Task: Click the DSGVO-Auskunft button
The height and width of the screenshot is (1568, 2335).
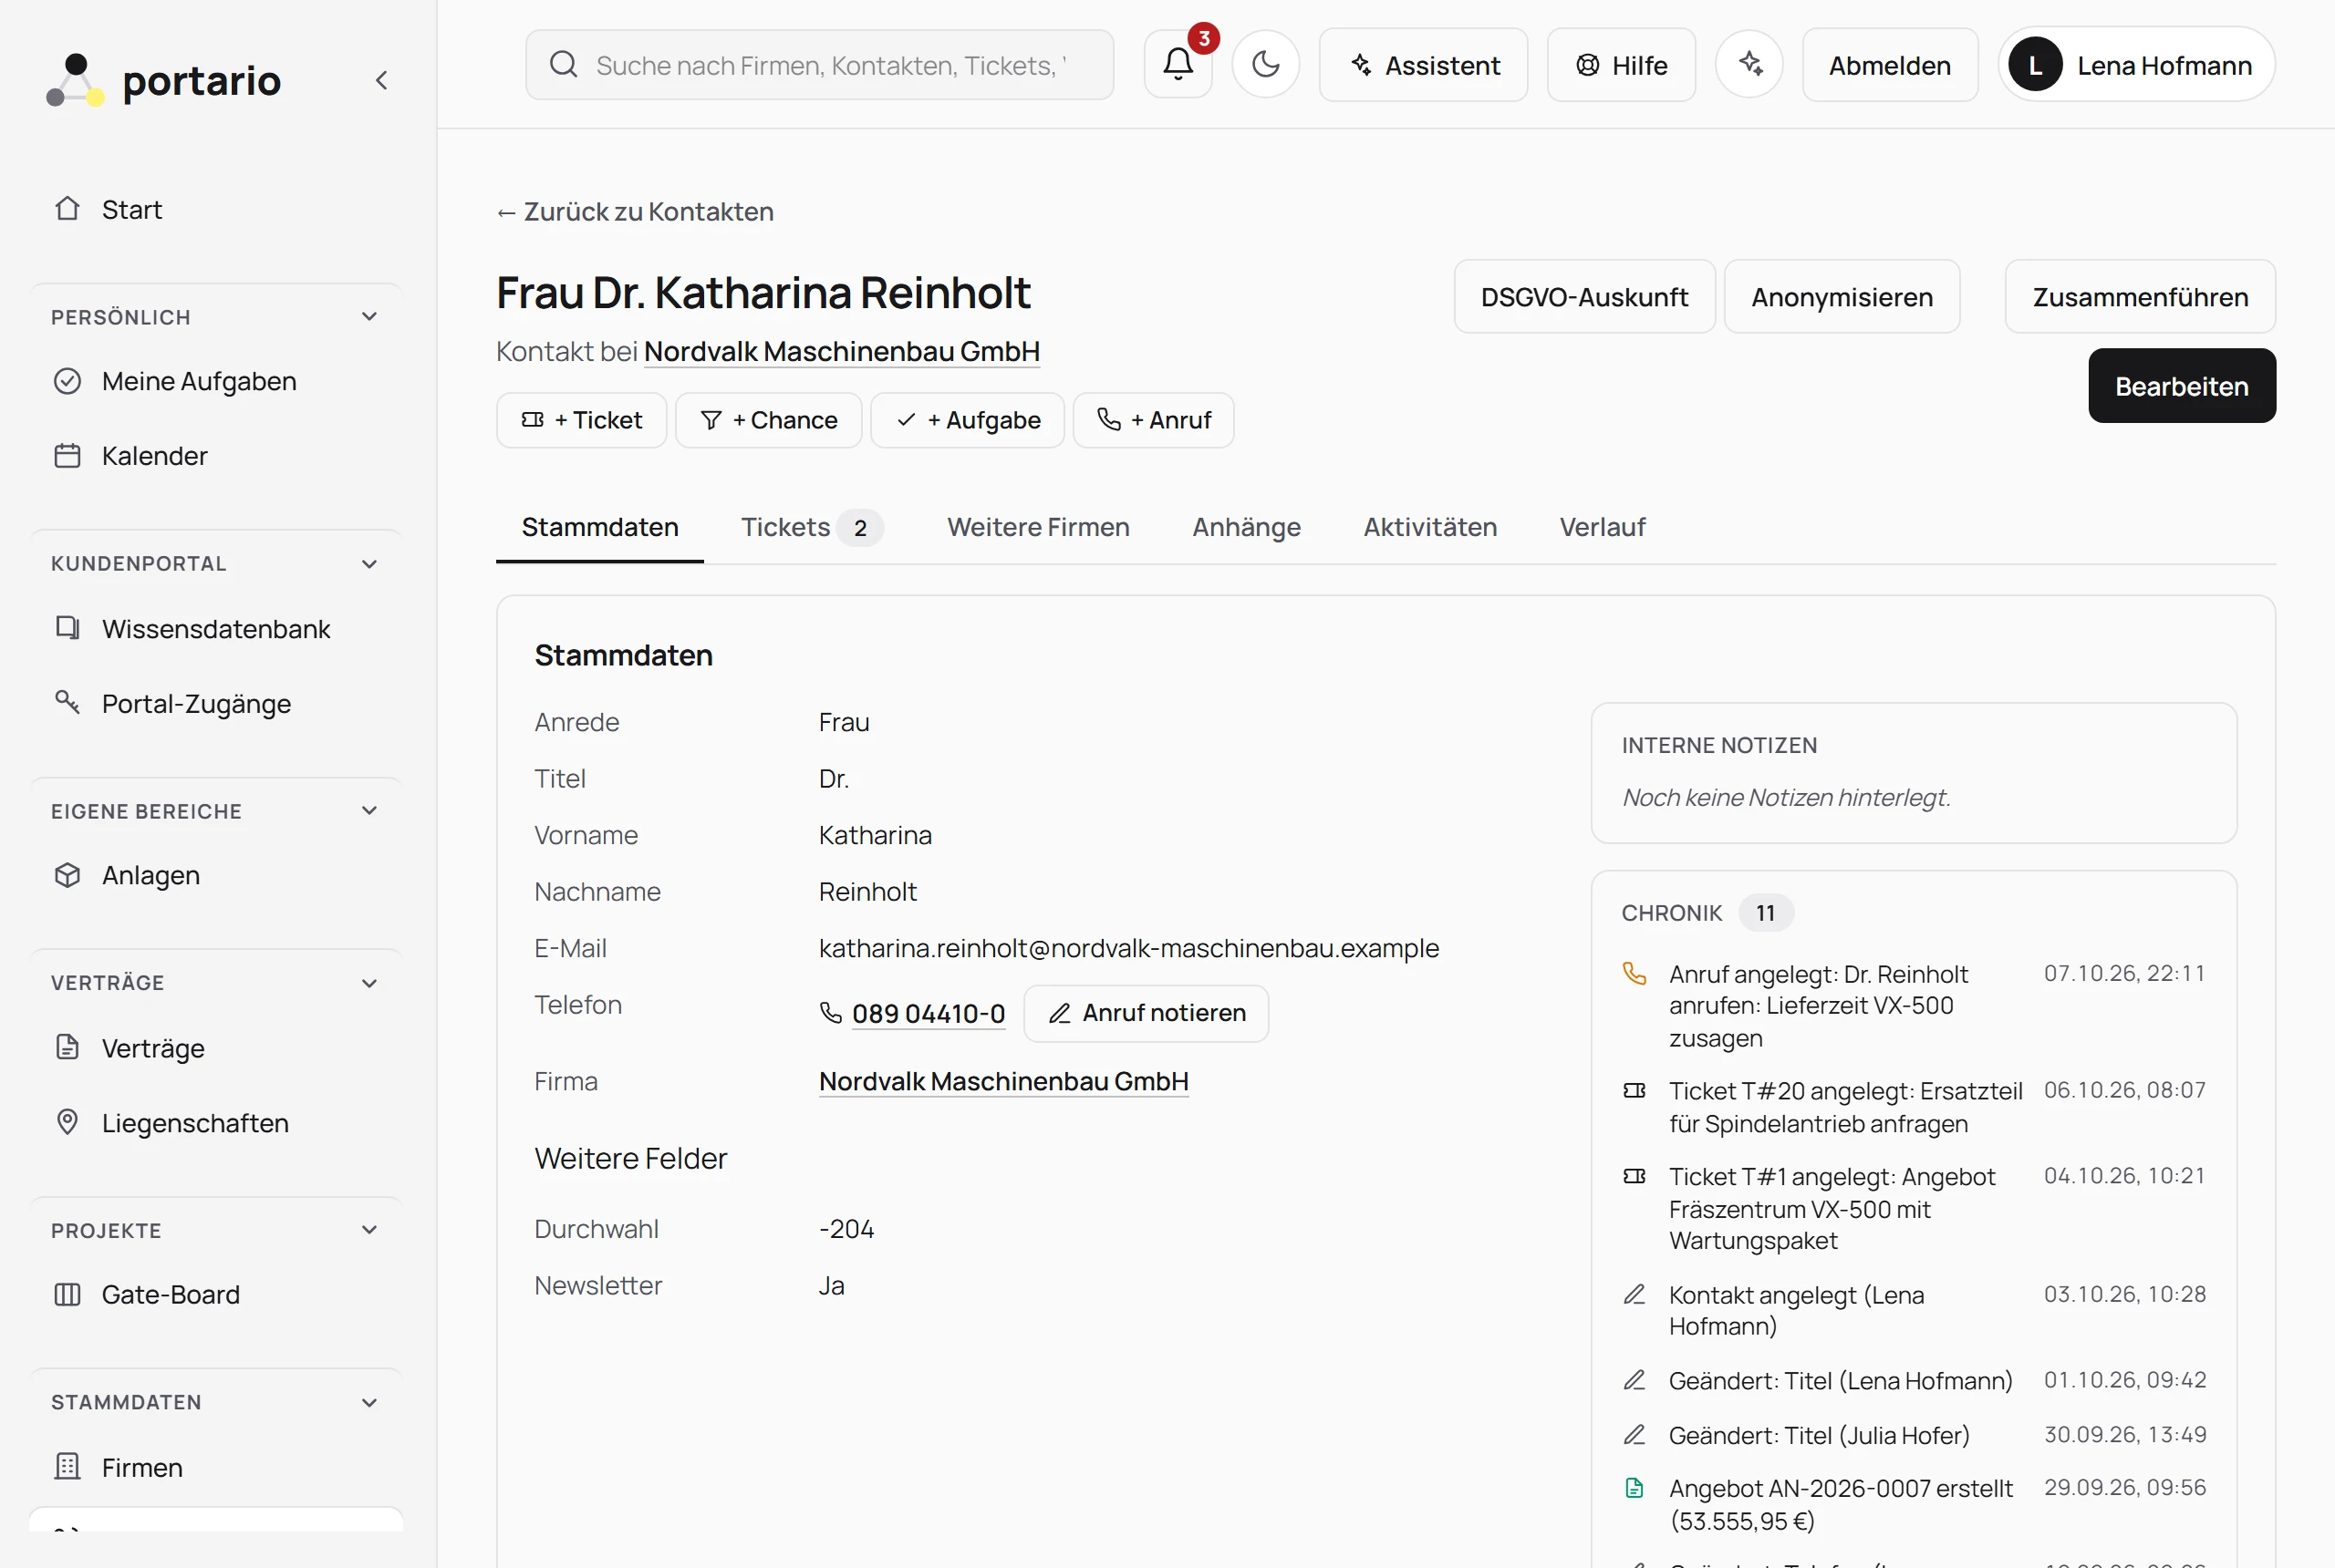Action: coord(1583,297)
